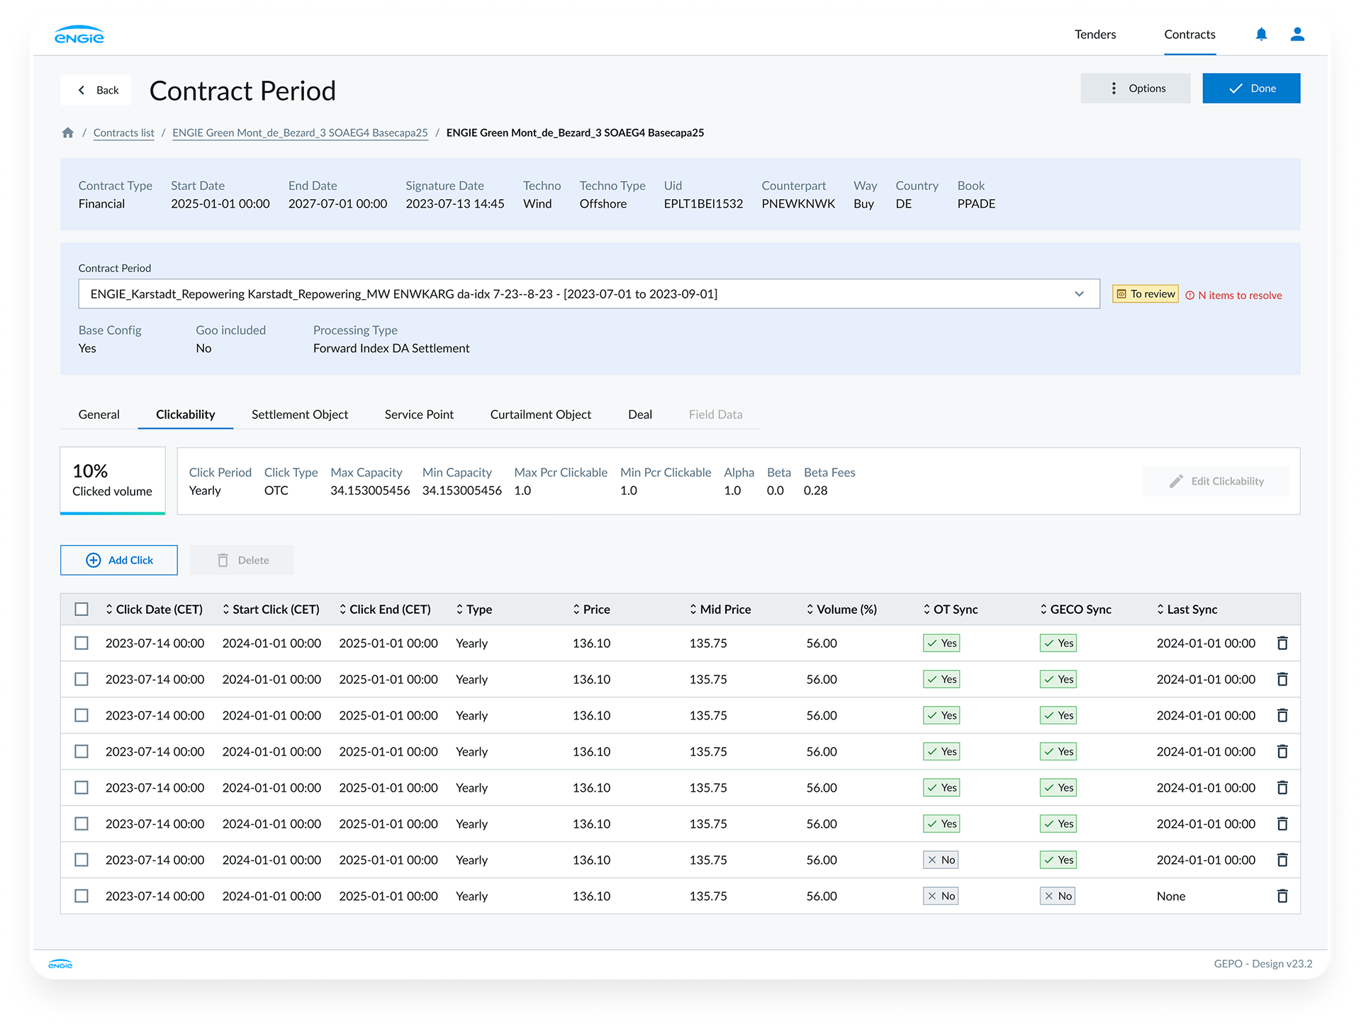The height and width of the screenshot is (1027, 1361).
Task: Toggle the select-all checkbox in table header
Action: coord(82,609)
